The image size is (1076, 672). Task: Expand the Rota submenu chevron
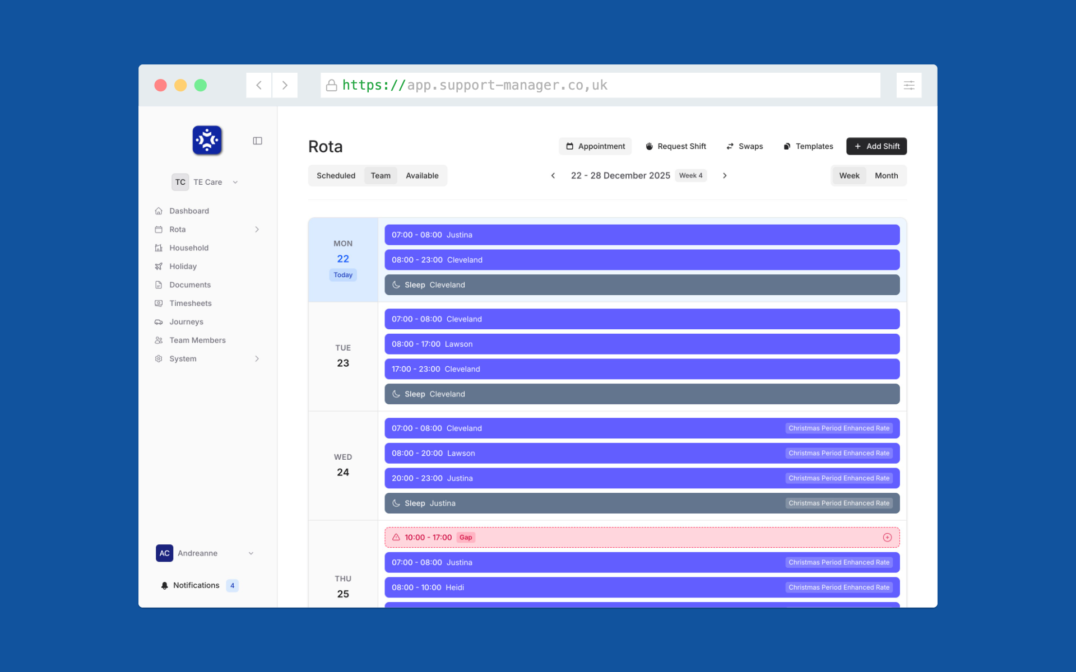(x=257, y=229)
